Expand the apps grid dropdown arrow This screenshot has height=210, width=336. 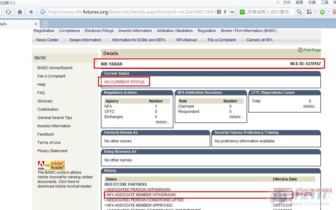coord(315,12)
